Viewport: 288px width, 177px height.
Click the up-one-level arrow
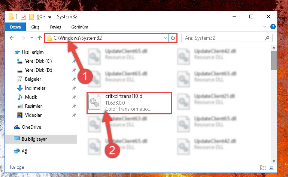(x=40, y=38)
